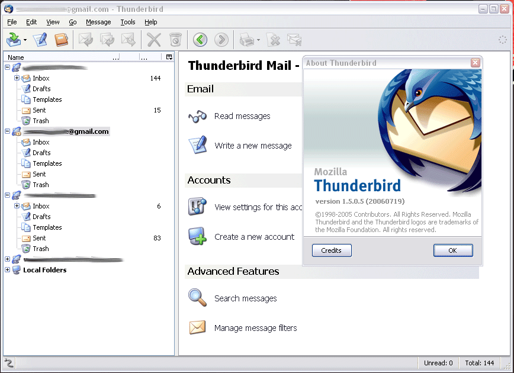Click the Stop toolbar icon
Screen dimensions: 514x373
274,40
